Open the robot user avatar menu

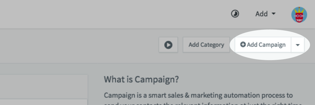(x=299, y=15)
